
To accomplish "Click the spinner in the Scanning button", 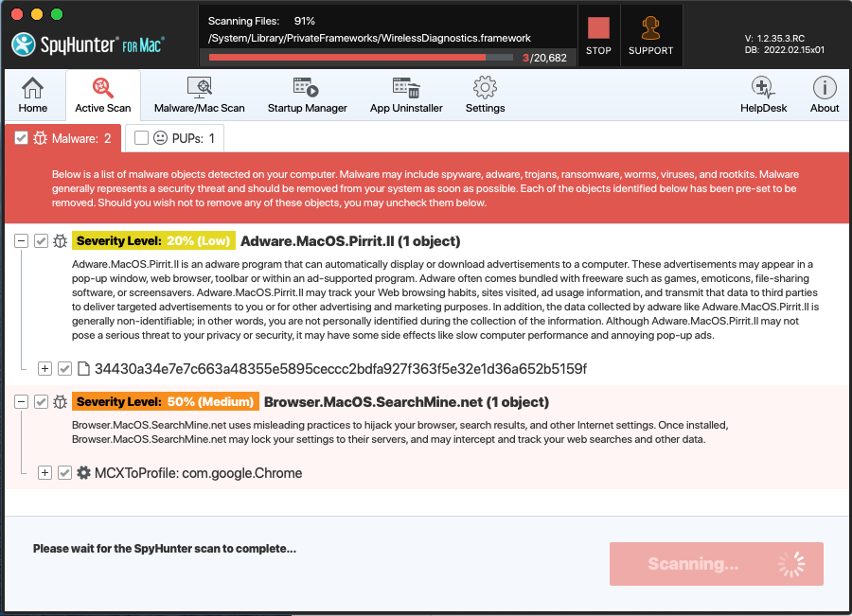I will click(791, 564).
